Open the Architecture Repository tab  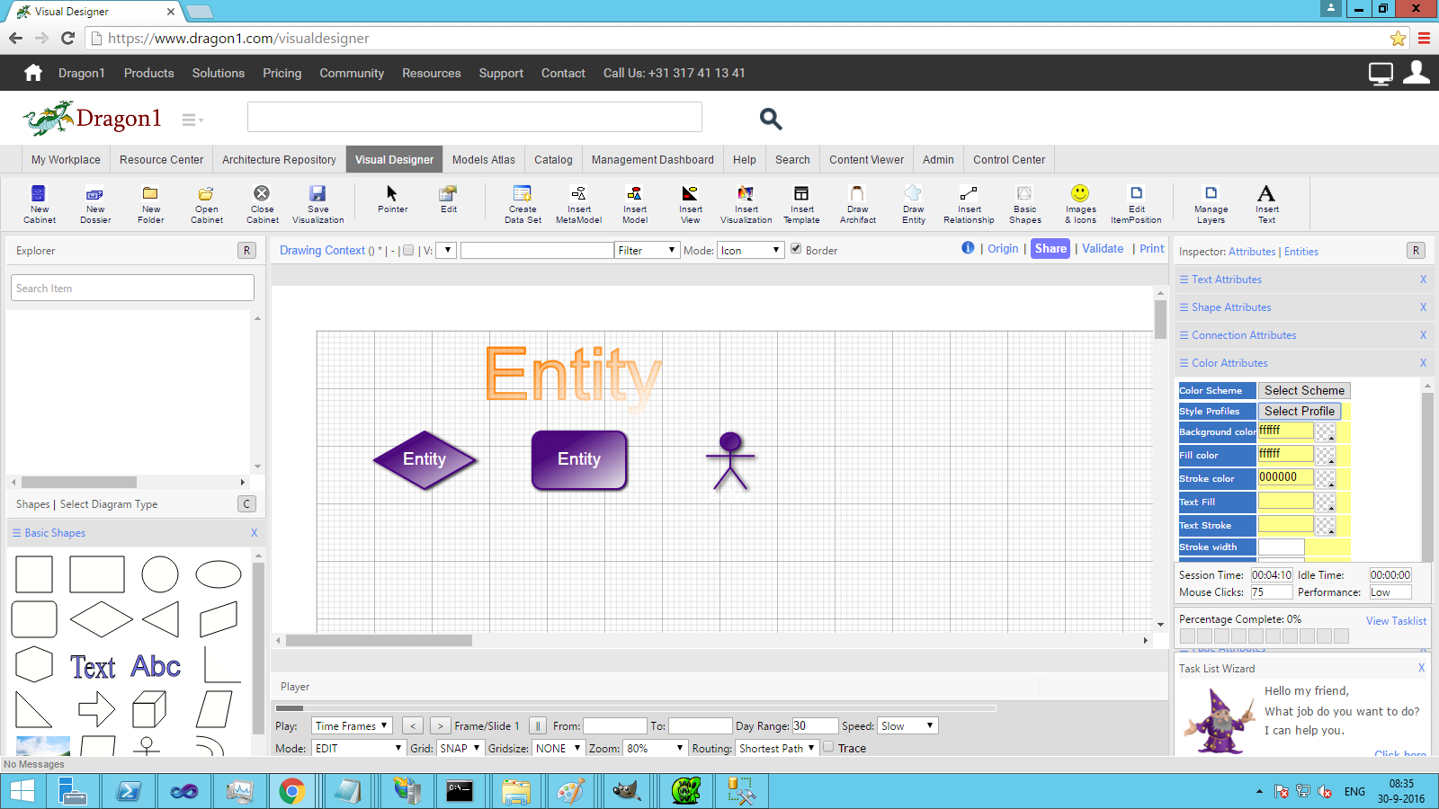coord(279,159)
